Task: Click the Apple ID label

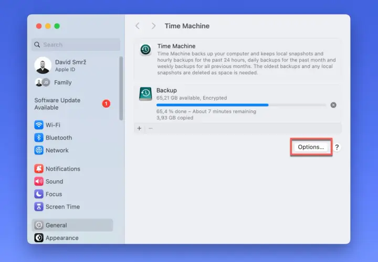Action: [65, 70]
